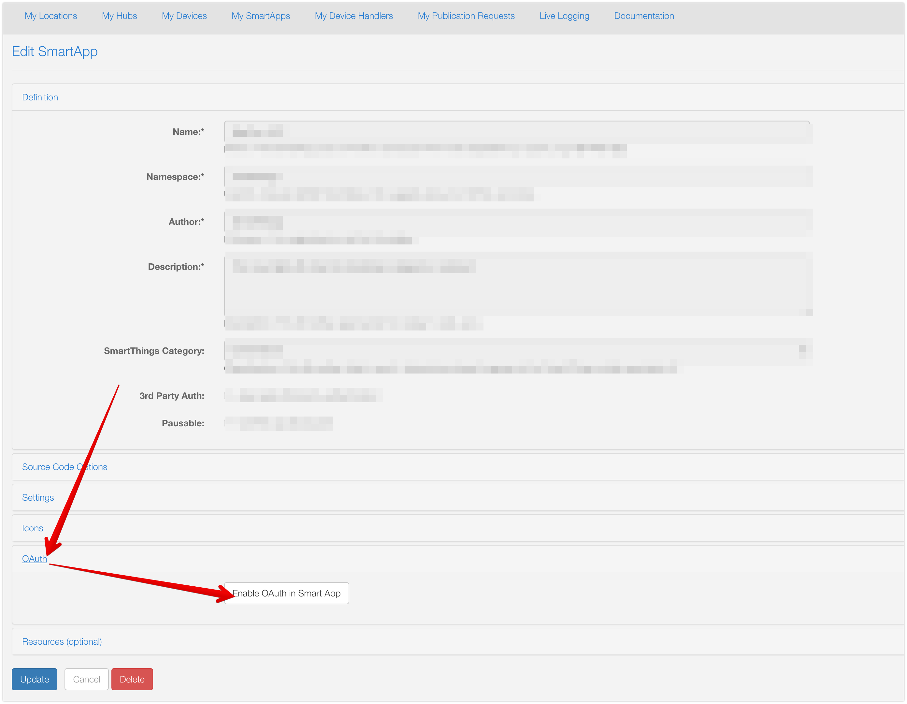Go to My Hubs
The height and width of the screenshot is (704, 907).
[119, 16]
